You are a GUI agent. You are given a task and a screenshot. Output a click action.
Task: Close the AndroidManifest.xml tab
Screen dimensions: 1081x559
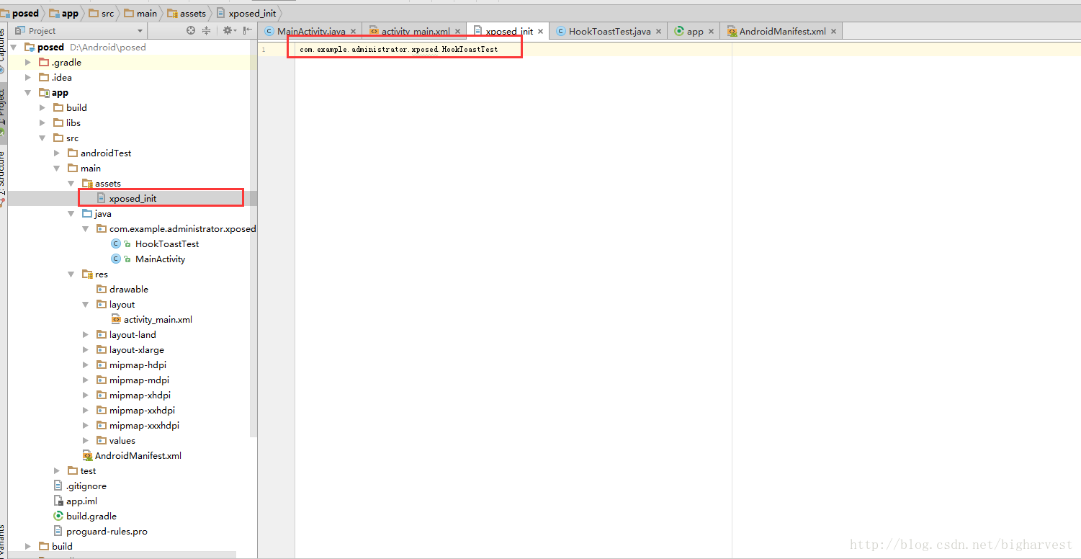tap(833, 32)
